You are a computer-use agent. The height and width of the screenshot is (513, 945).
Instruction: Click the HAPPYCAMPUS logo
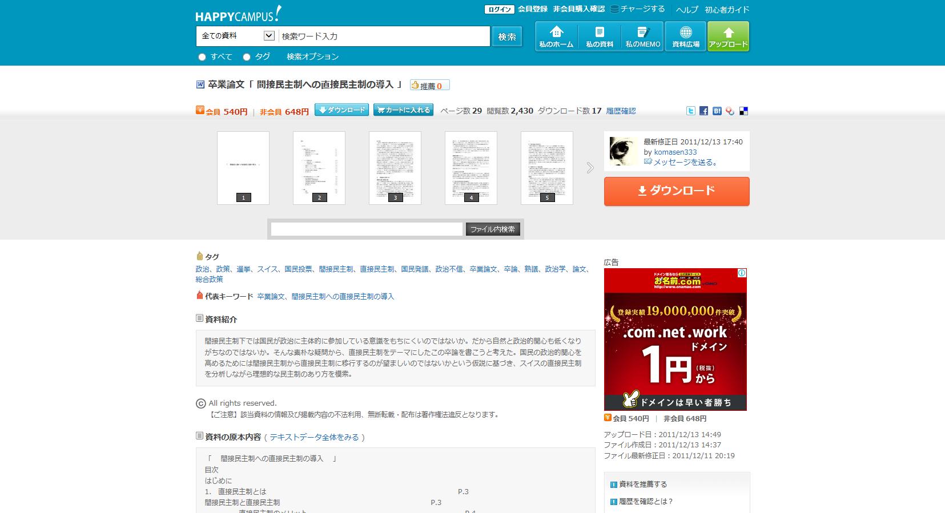(x=238, y=14)
